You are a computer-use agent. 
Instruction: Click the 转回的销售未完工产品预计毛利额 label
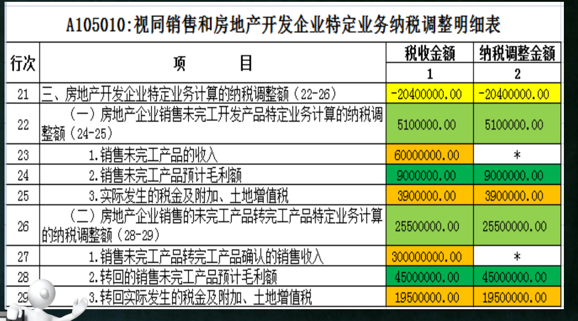click(x=182, y=277)
